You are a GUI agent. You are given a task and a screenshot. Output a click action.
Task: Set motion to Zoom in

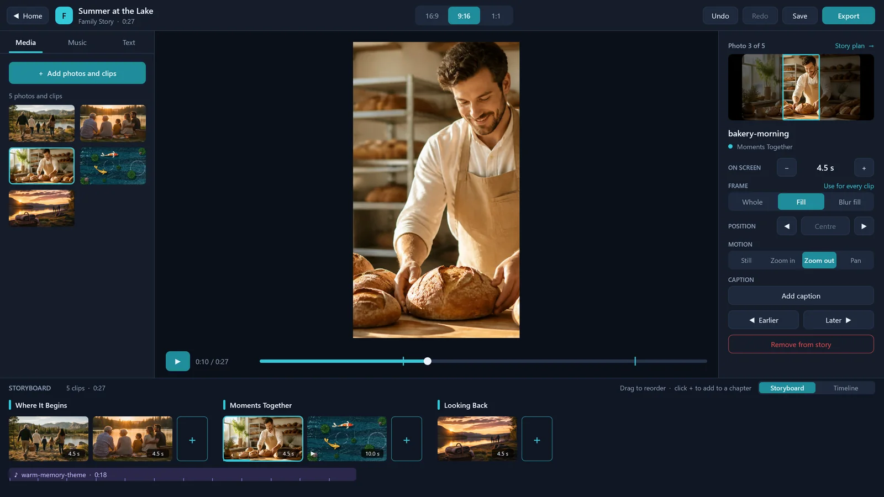point(782,261)
